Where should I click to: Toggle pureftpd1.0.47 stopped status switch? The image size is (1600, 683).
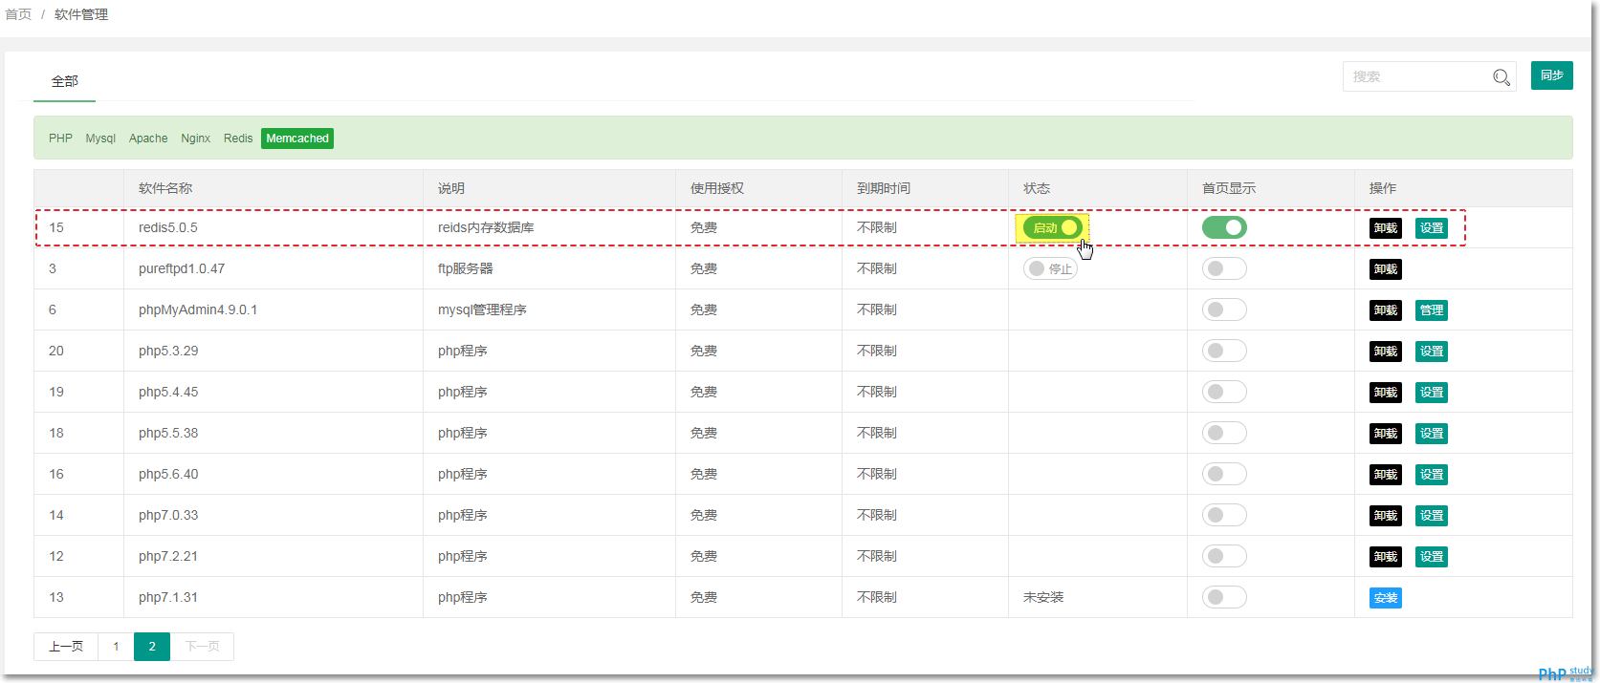click(x=1050, y=268)
